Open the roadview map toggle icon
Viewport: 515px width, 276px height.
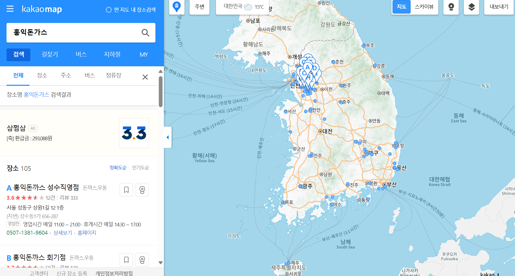click(x=451, y=7)
